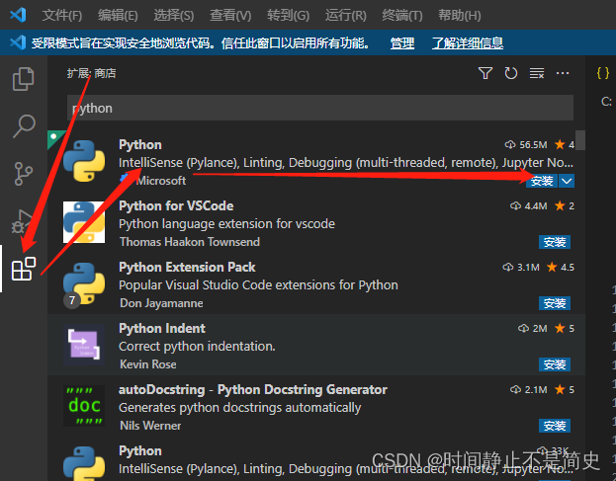Click the Microsoft publisher label
Viewport: 616px width, 481px height.
pos(161,181)
